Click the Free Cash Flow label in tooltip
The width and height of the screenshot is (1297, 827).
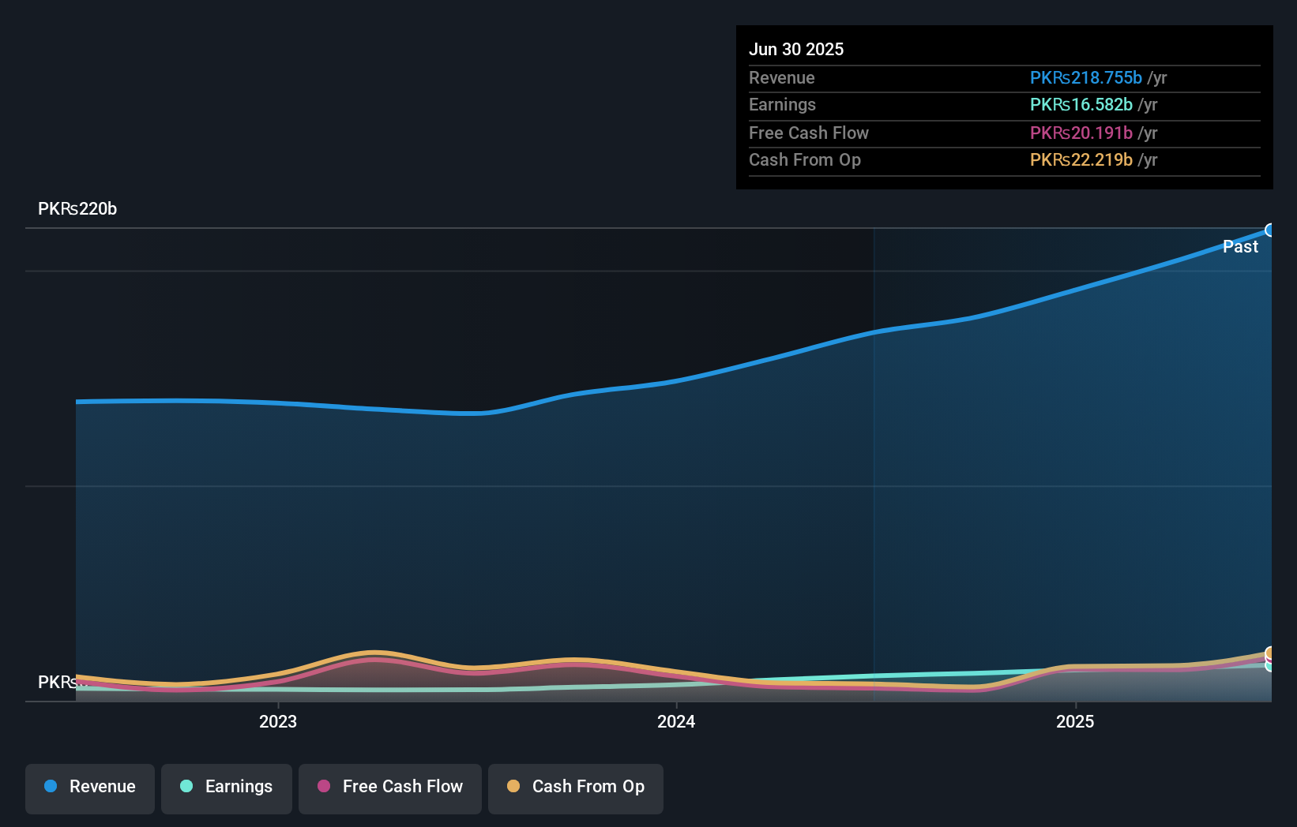click(x=809, y=133)
